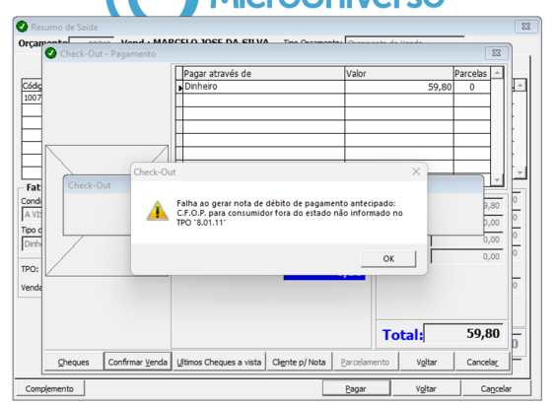
Task: Click row selector arrow beside Dinheiro
Action: tap(179, 87)
